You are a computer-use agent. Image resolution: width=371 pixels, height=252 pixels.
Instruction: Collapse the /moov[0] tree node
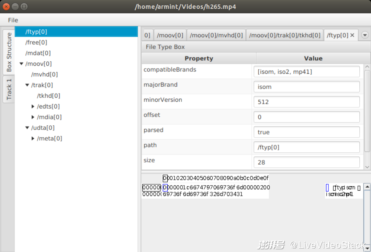[22, 64]
